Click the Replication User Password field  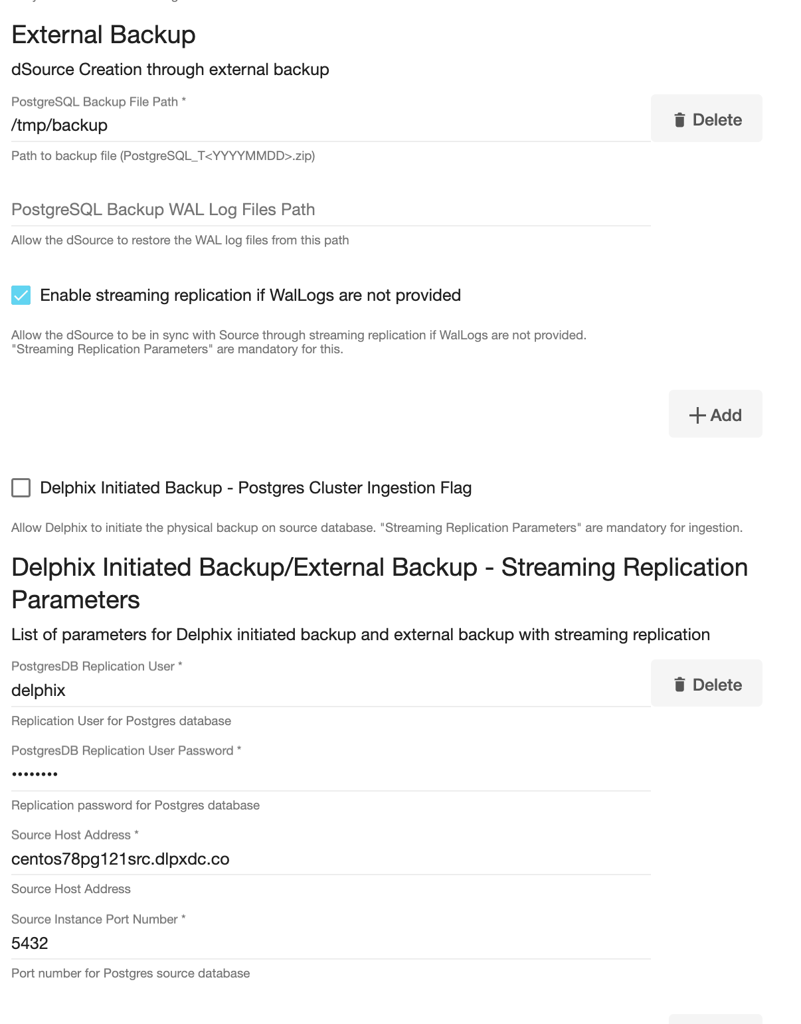click(330, 774)
